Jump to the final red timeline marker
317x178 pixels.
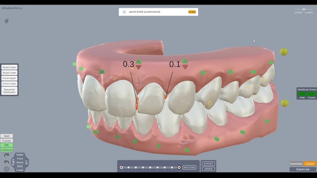179,167
